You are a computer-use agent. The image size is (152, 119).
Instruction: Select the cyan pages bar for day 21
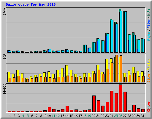tap(99, 46)
